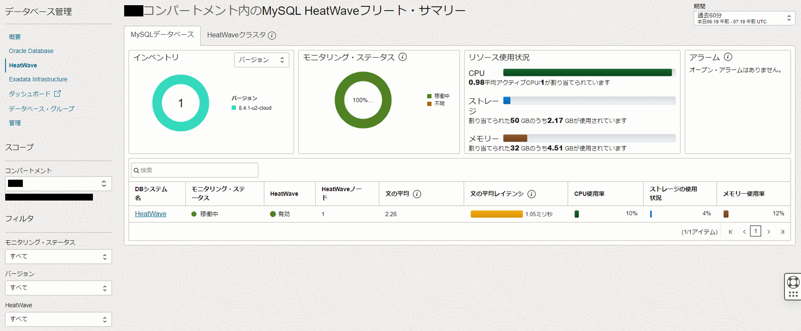Click the green 有効 HeatWave status dot
Image resolution: width=801 pixels, height=331 pixels.
[273, 214]
